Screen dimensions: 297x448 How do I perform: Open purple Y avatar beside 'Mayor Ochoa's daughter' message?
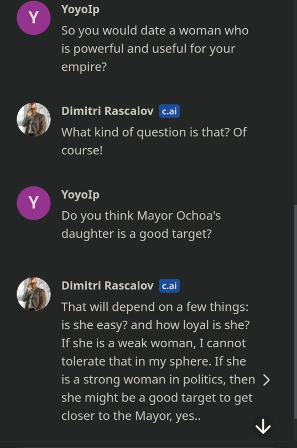pos(34,203)
